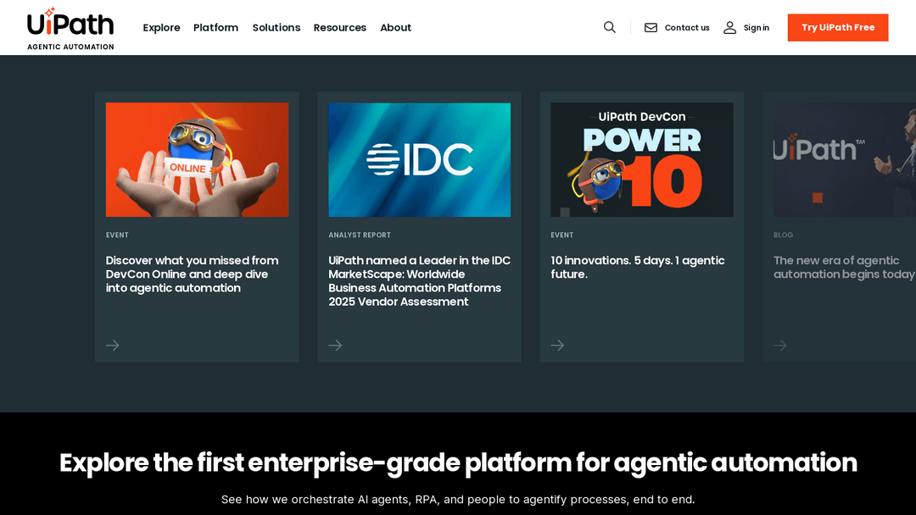The image size is (916, 515).
Task: Click the Sign in link
Action: tap(756, 28)
